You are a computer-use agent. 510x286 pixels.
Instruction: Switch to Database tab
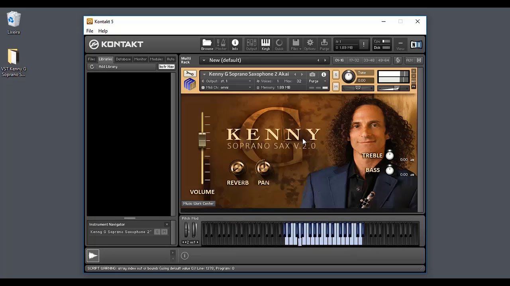point(123,59)
